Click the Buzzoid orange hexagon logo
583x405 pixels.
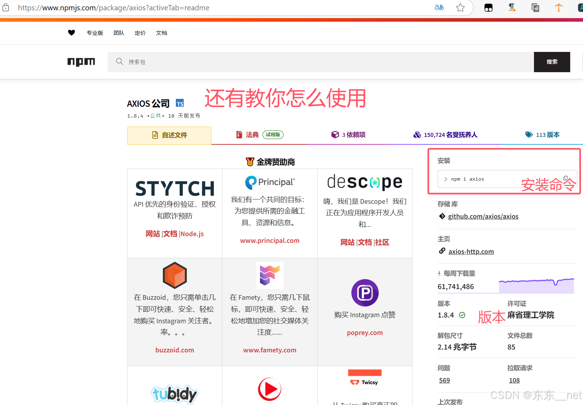tap(175, 275)
